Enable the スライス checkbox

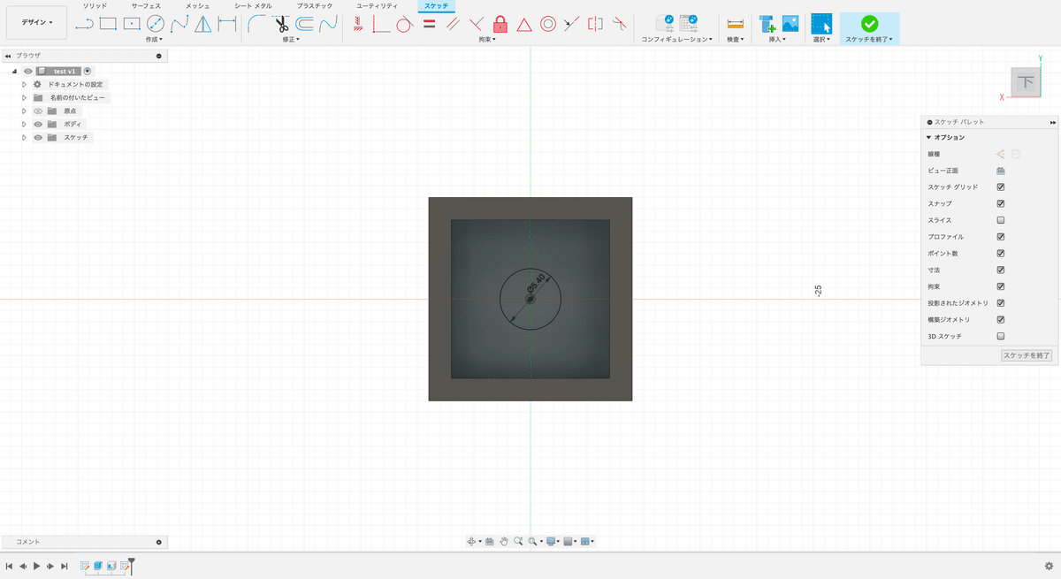tap(1001, 220)
